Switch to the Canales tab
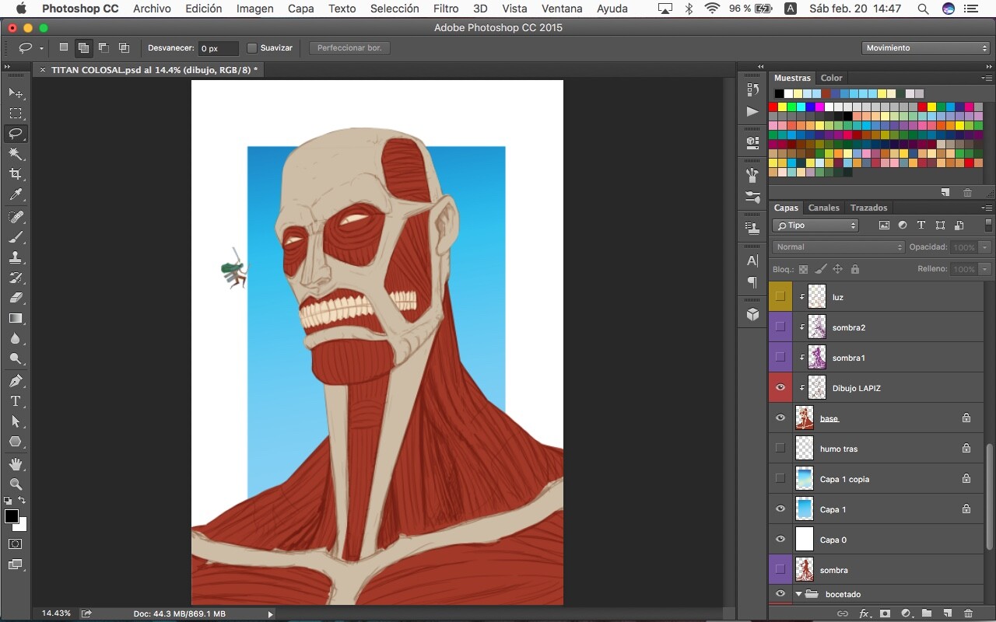996x622 pixels. click(x=823, y=208)
